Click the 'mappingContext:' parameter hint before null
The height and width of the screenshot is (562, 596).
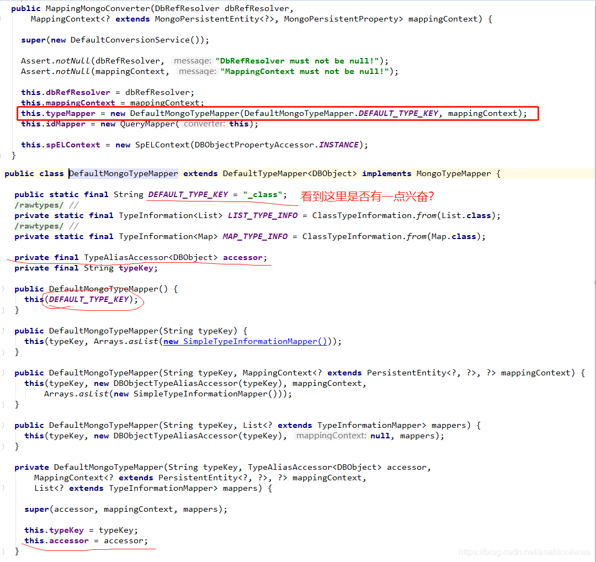[x=331, y=436]
